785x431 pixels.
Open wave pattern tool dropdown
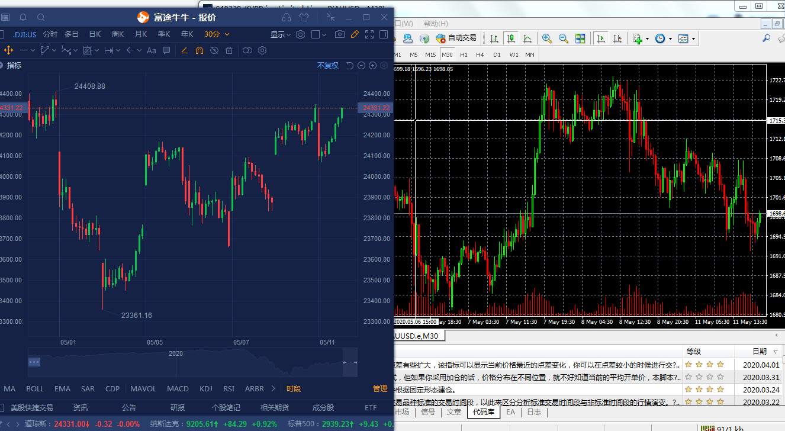pos(76,50)
